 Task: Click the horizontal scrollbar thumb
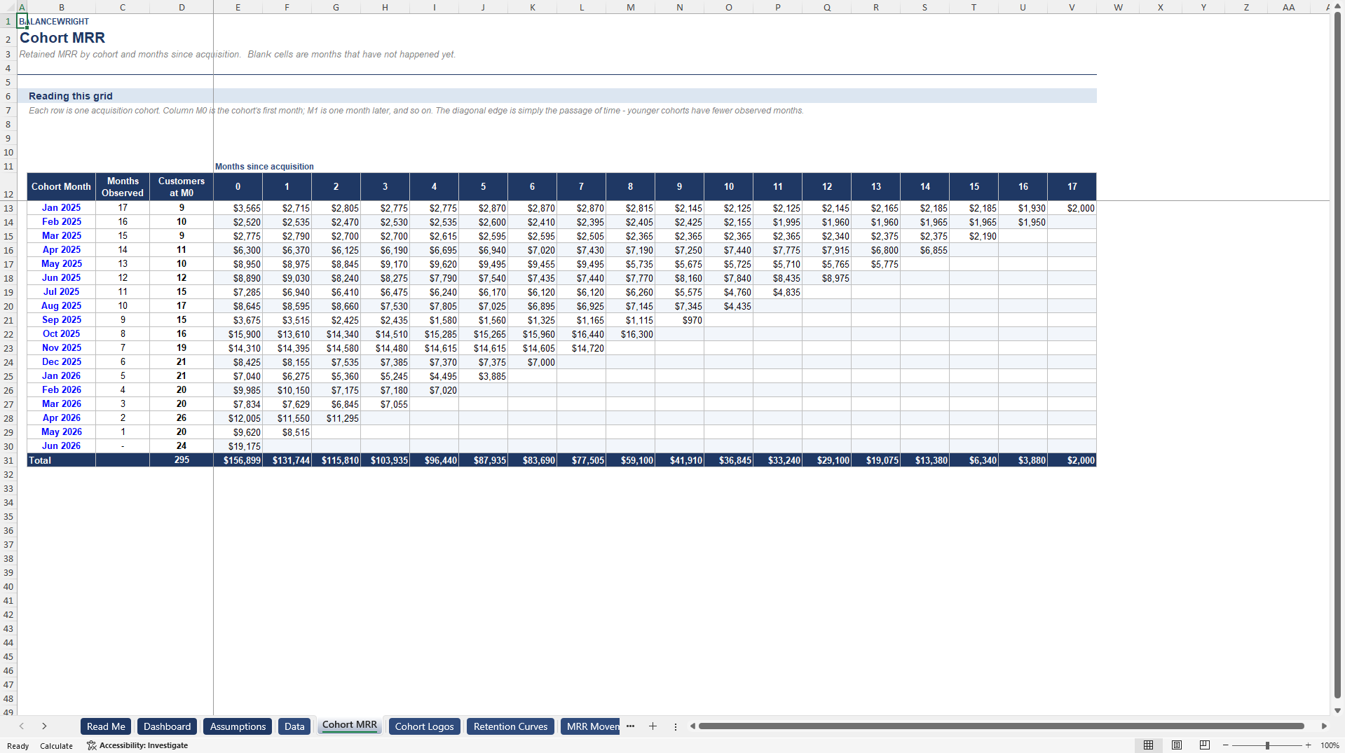1001,726
